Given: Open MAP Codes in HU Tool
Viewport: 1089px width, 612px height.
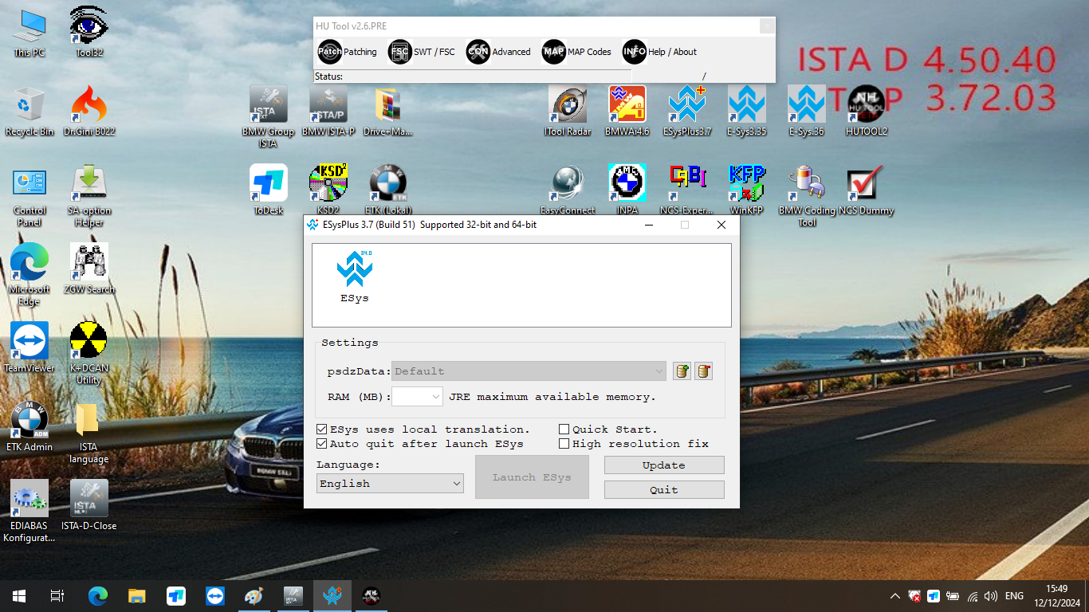Looking at the screenshot, I should [576, 52].
